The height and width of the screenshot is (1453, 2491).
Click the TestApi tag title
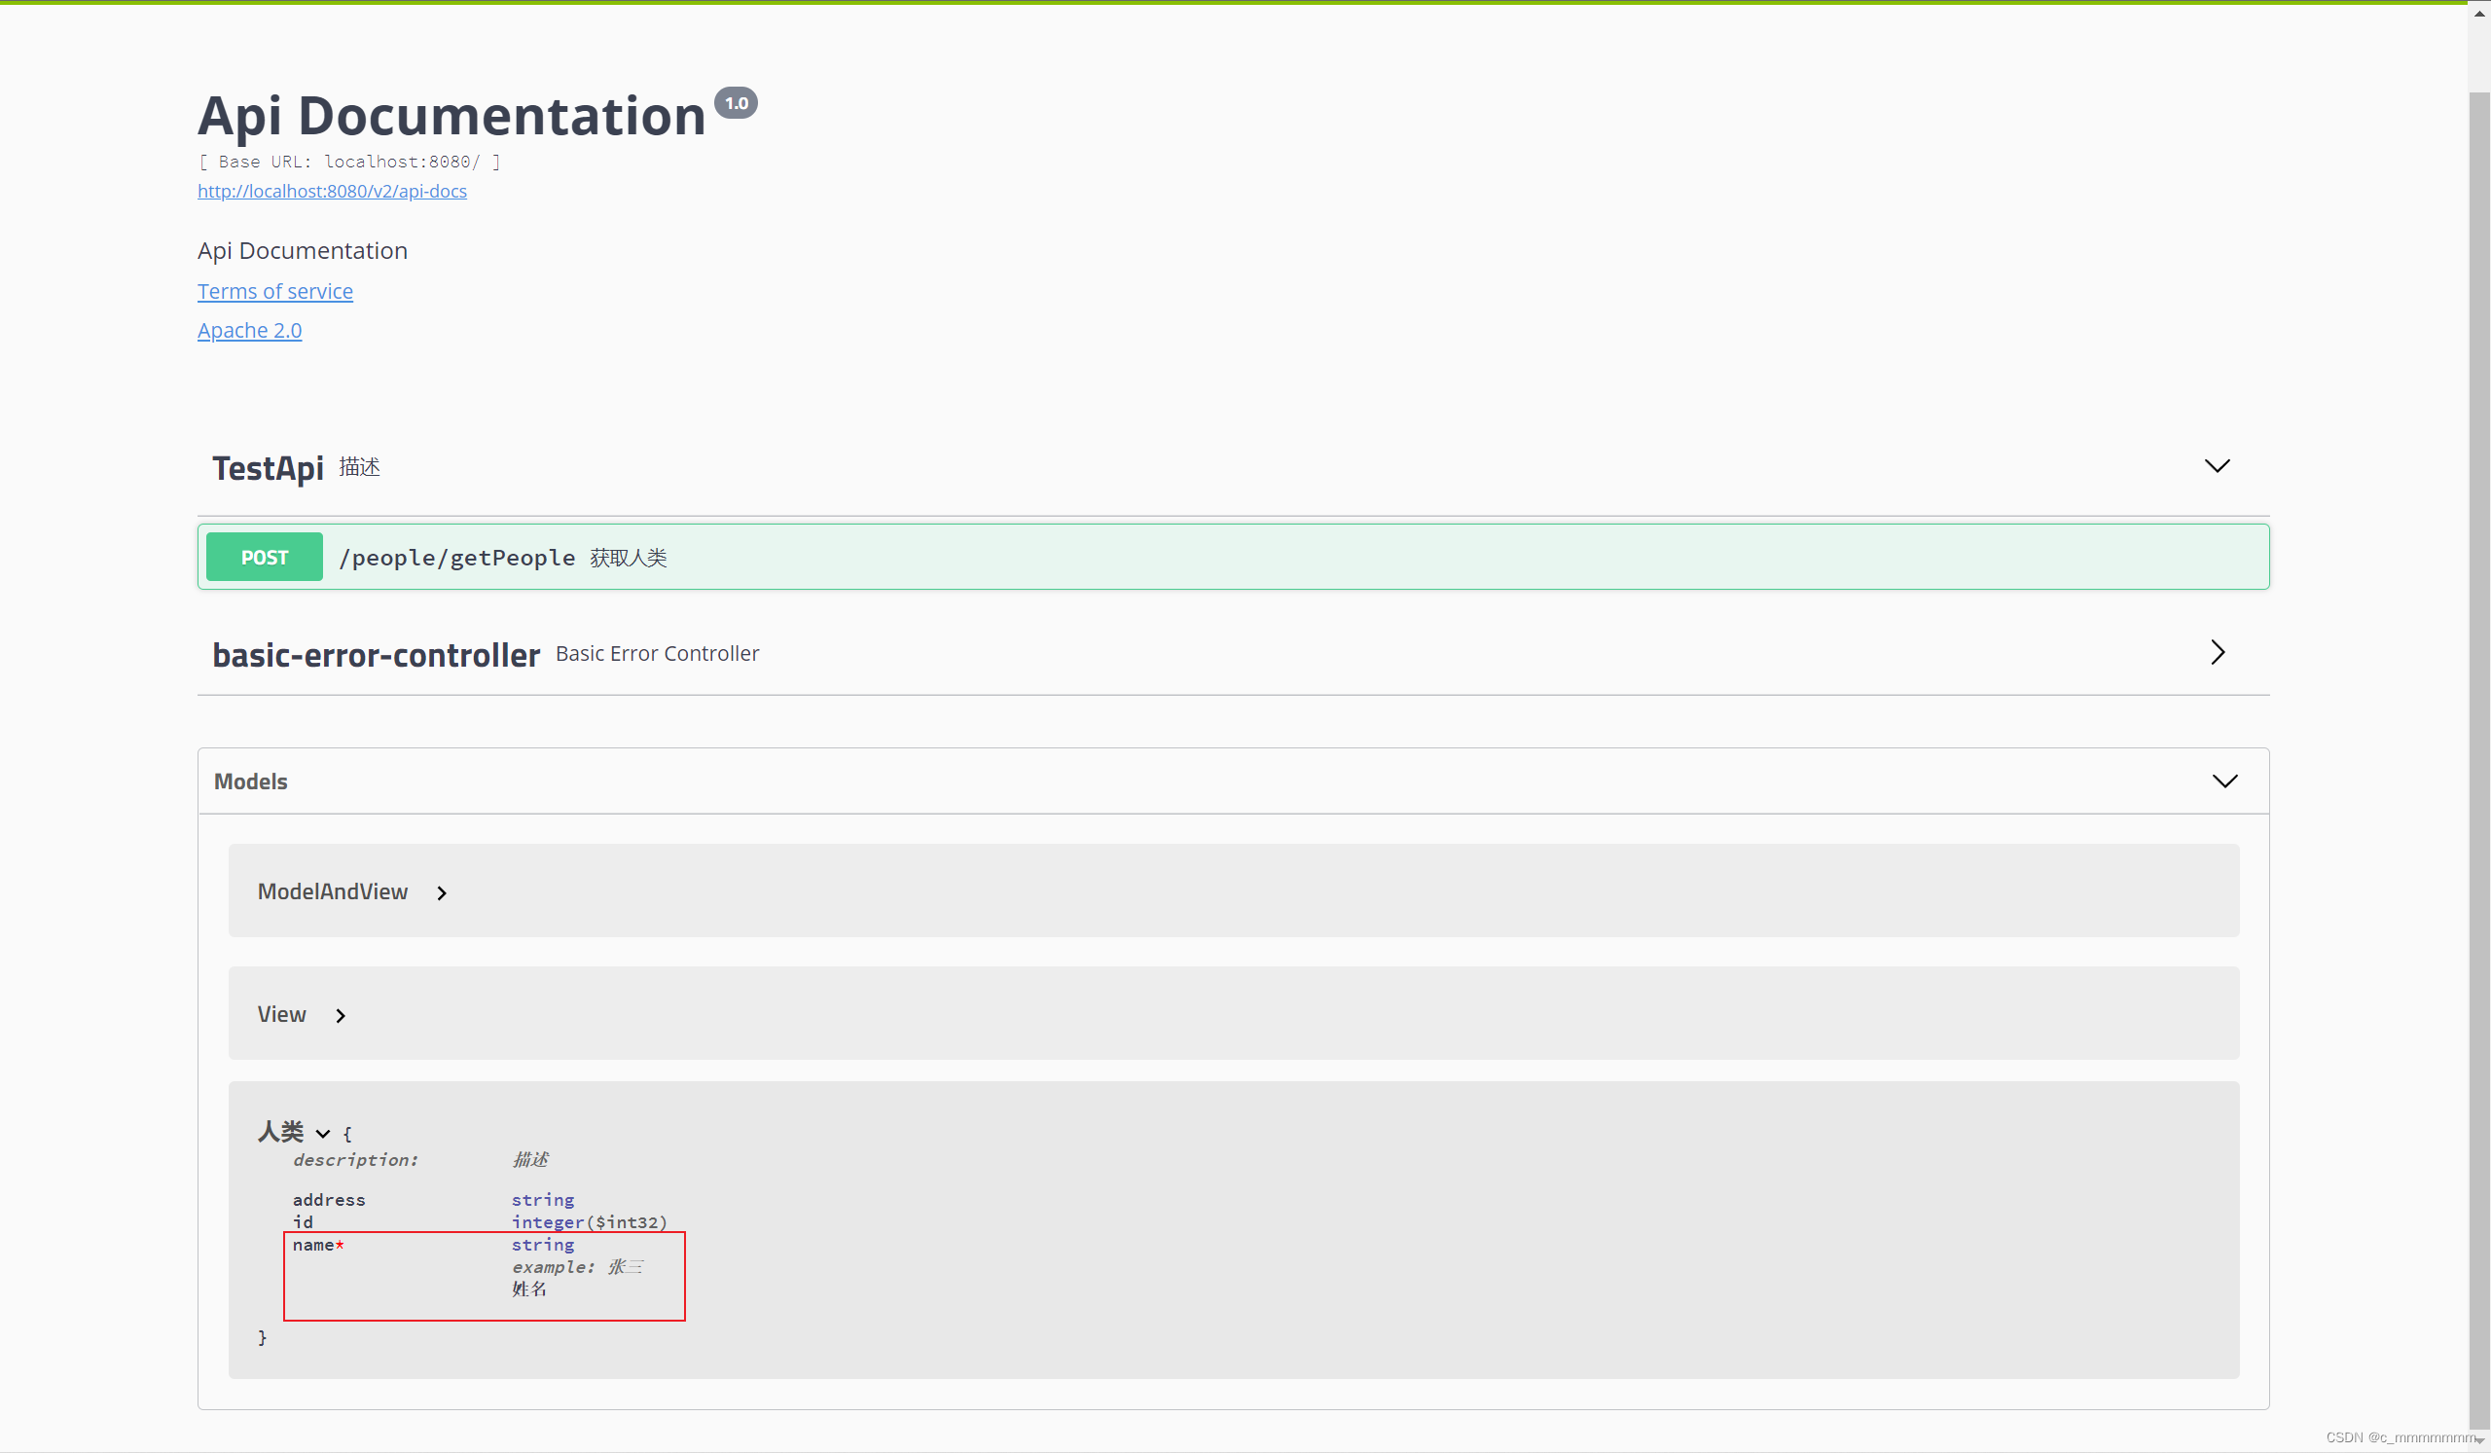tap(267, 467)
